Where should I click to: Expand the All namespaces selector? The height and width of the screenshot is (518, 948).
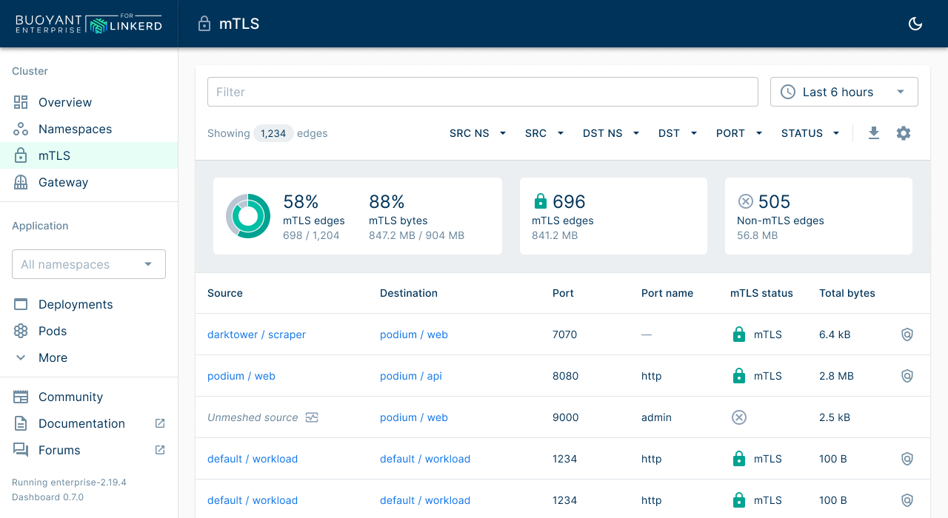88,264
